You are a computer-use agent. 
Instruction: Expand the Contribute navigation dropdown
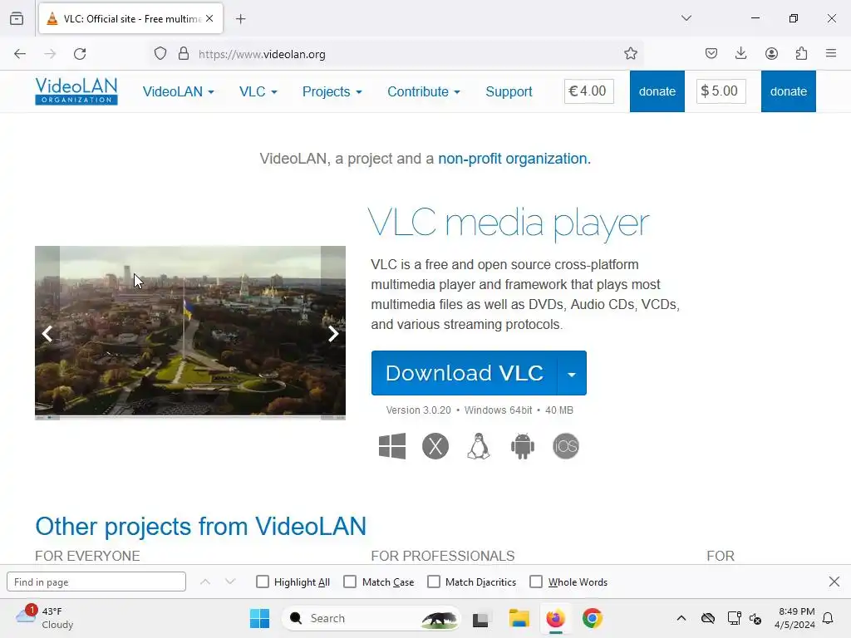[424, 91]
